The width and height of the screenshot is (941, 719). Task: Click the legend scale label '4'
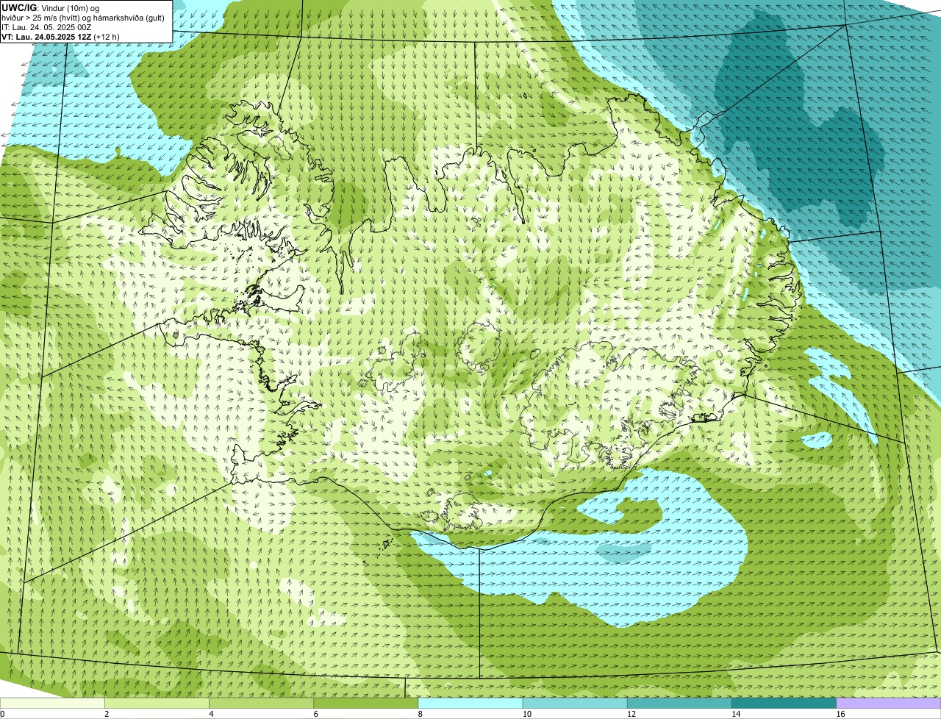coord(211,714)
